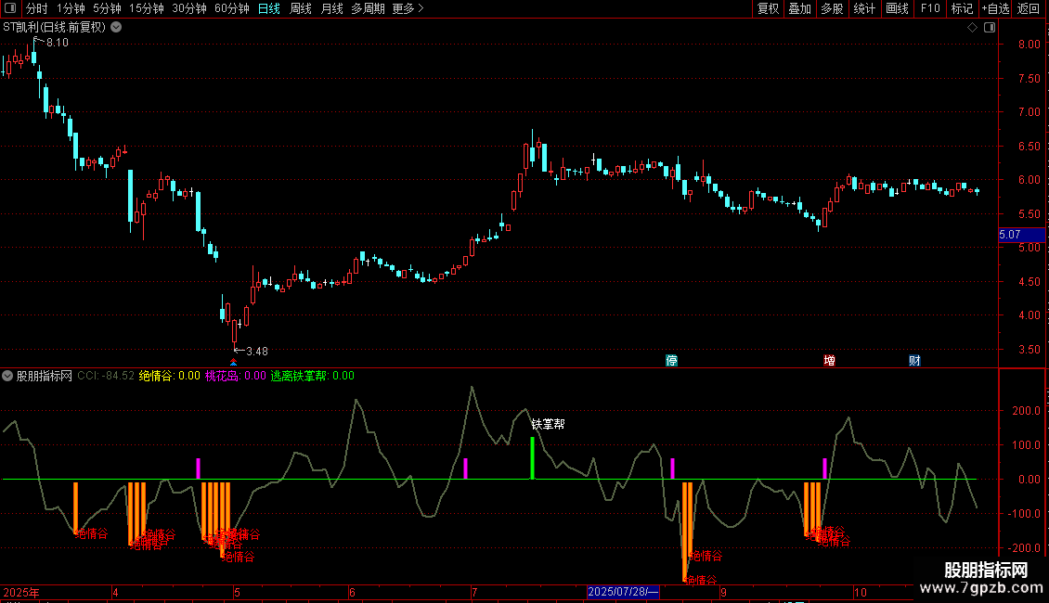Open the ST凯利 chart settings dropdown arrow

click(116, 28)
